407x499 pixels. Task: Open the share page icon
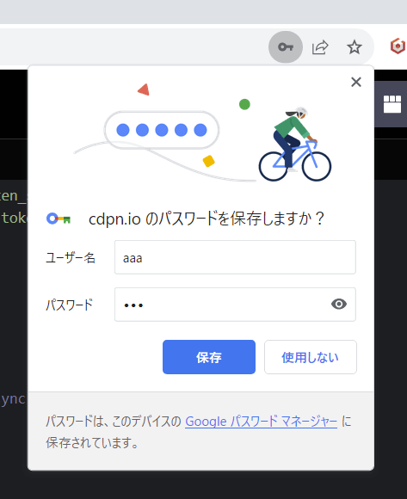pos(320,47)
